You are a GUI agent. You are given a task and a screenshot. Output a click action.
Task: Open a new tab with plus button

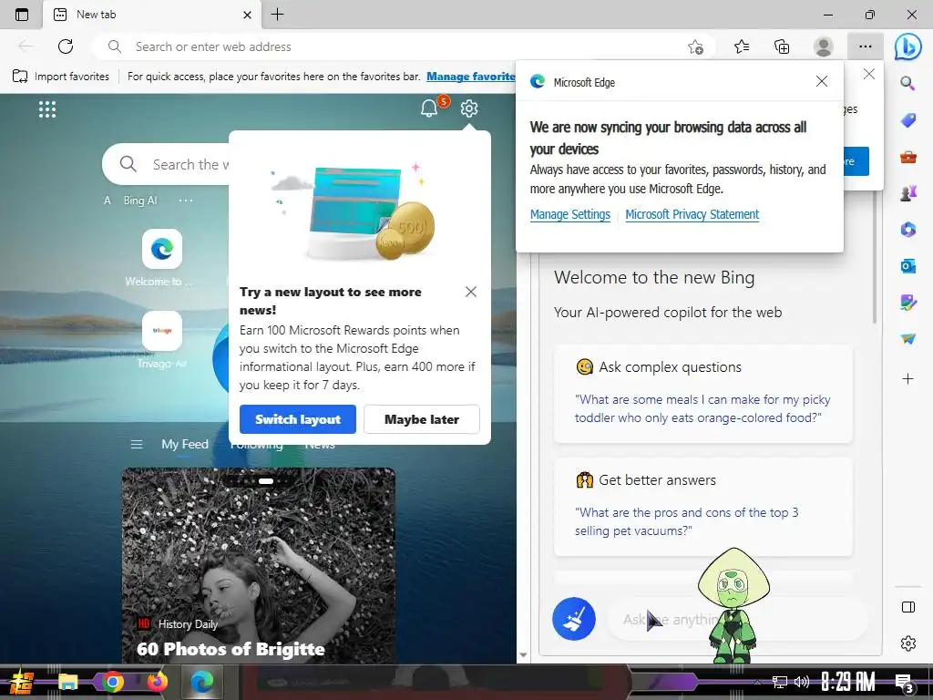(x=277, y=15)
